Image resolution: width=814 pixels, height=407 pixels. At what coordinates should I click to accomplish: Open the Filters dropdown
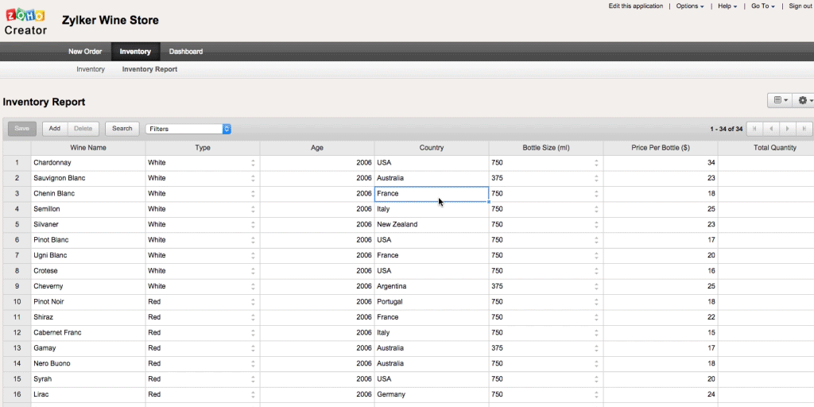click(188, 129)
